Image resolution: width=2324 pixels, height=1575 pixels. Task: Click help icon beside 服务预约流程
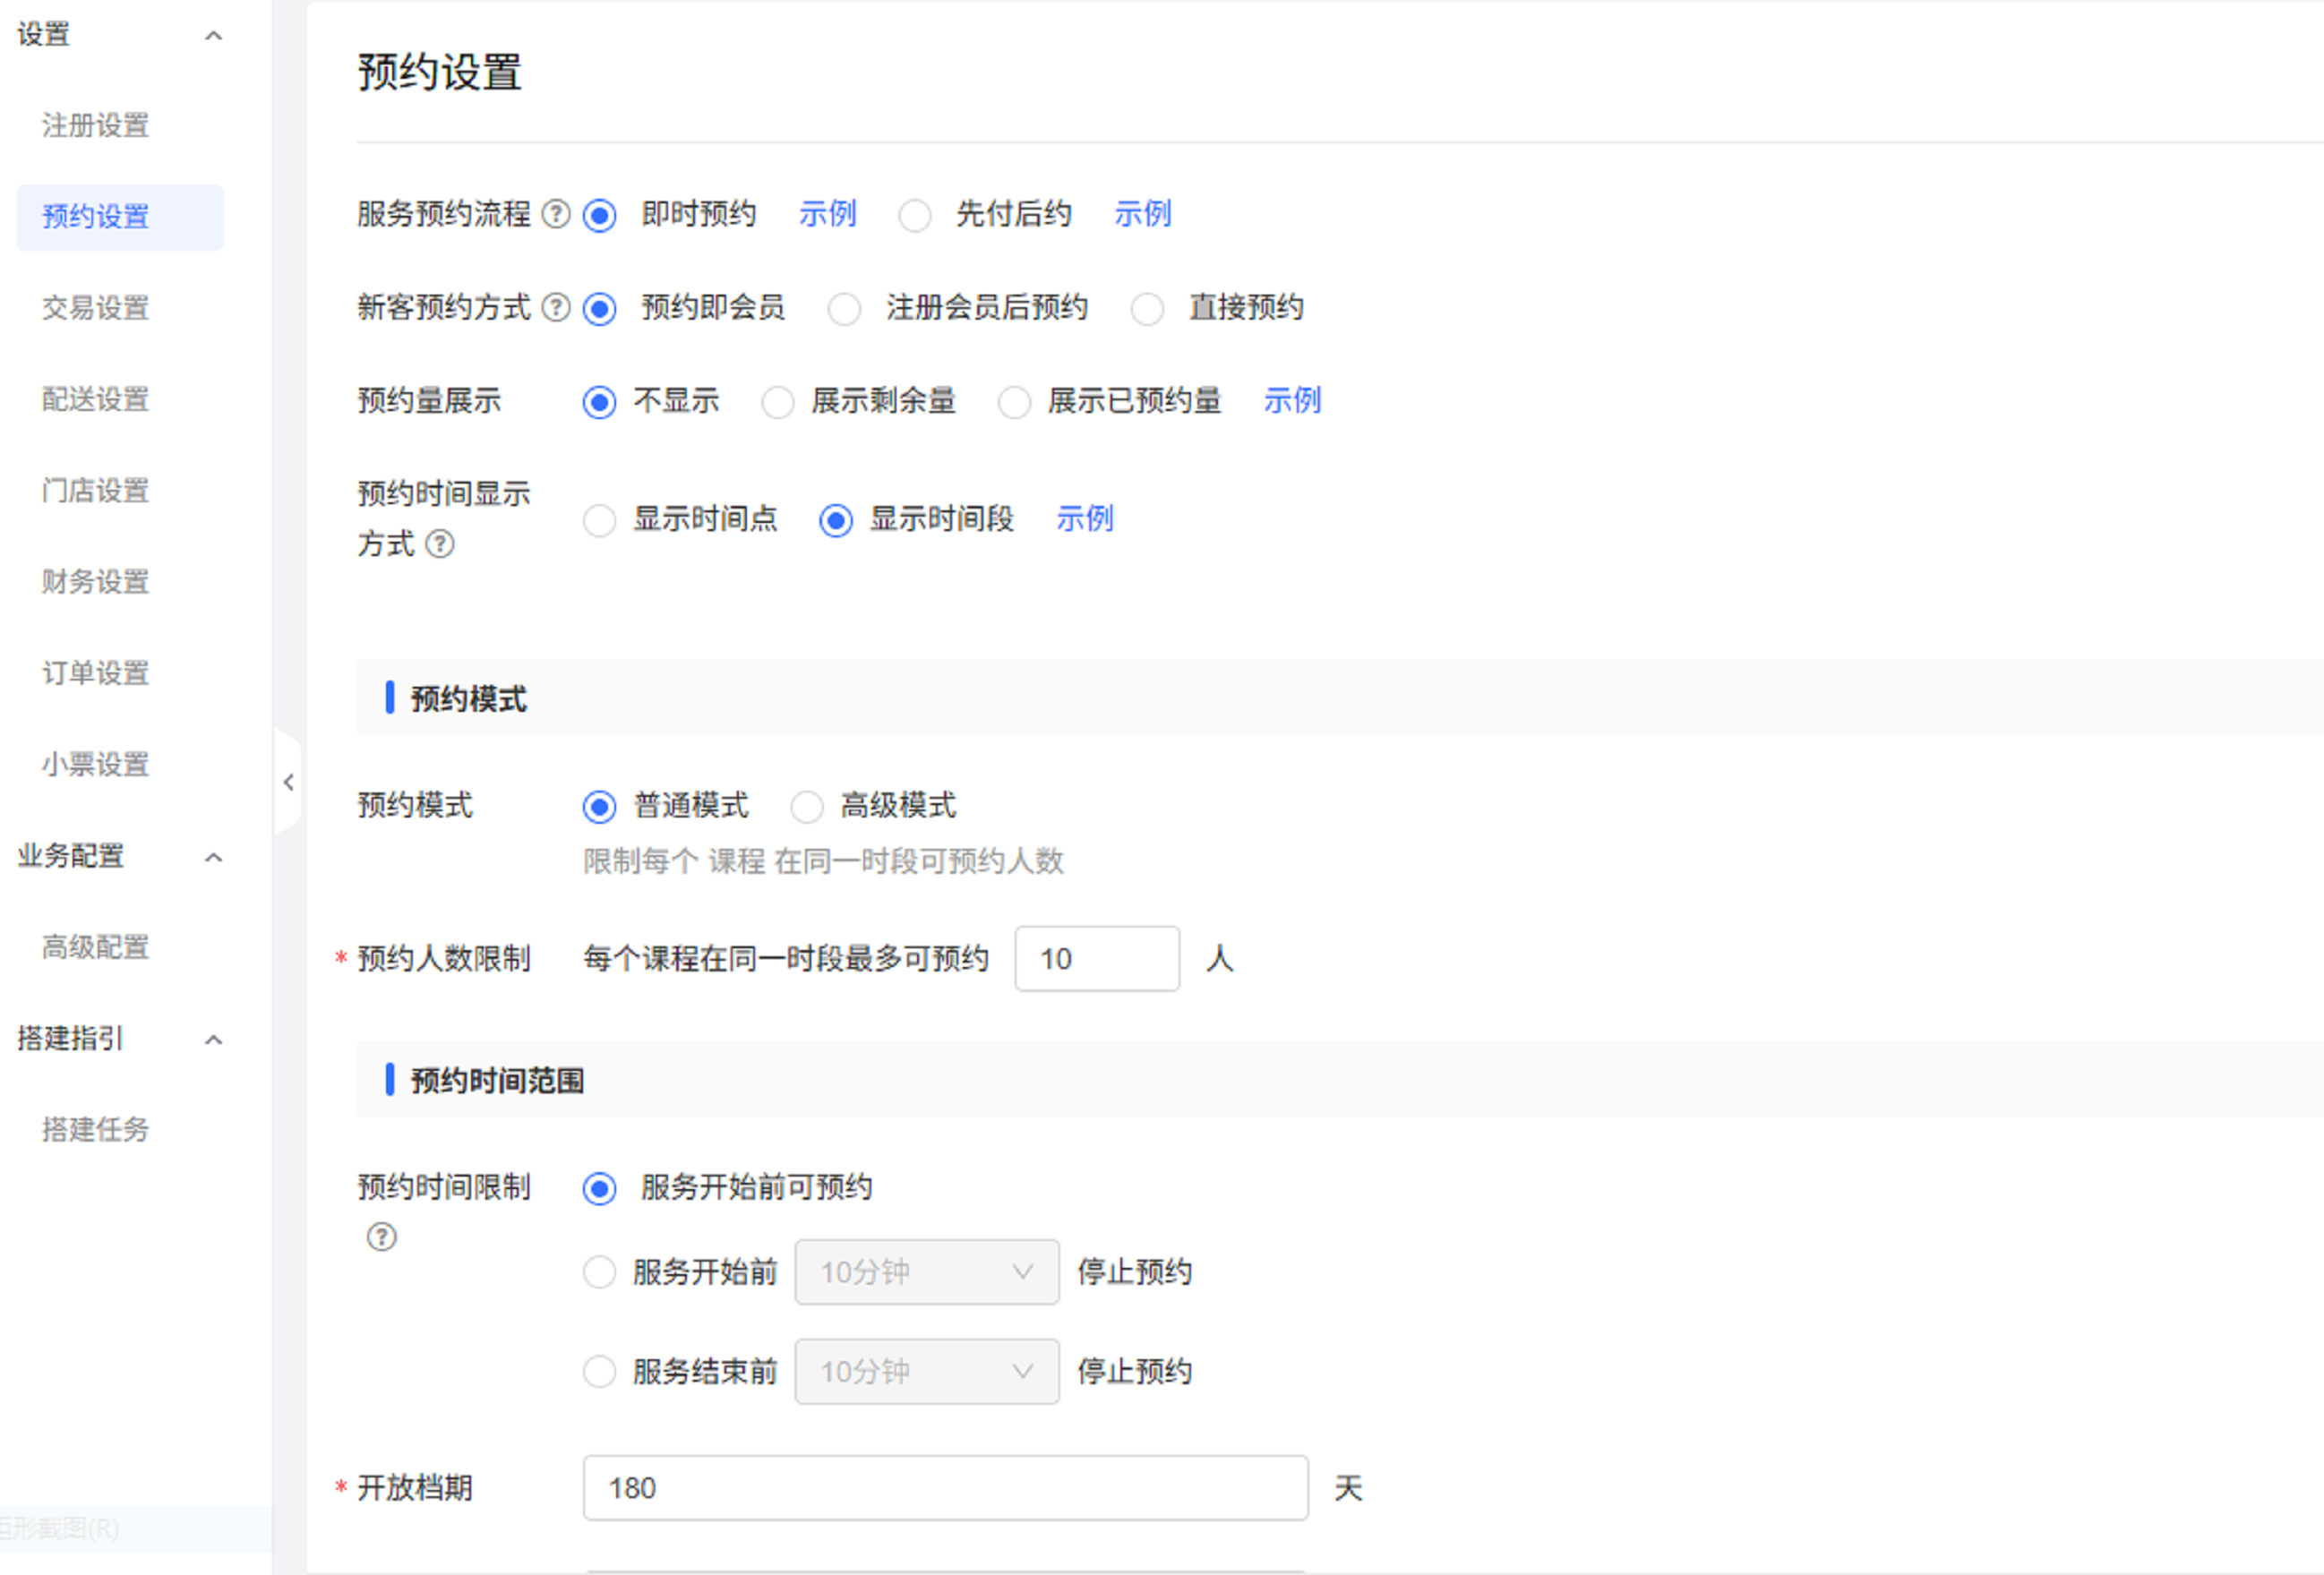point(556,214)
